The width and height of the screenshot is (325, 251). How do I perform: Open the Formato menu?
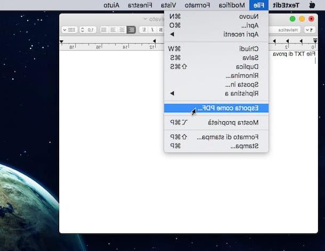click(x=197, y=5)
